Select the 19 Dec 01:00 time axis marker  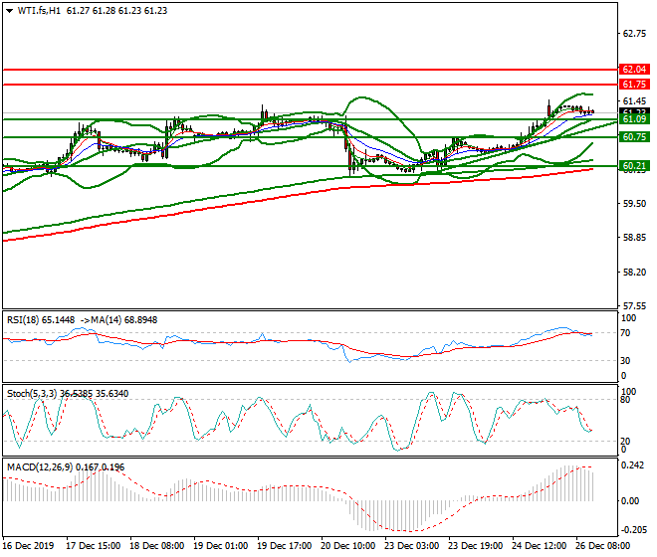click(x=220, y=546)
